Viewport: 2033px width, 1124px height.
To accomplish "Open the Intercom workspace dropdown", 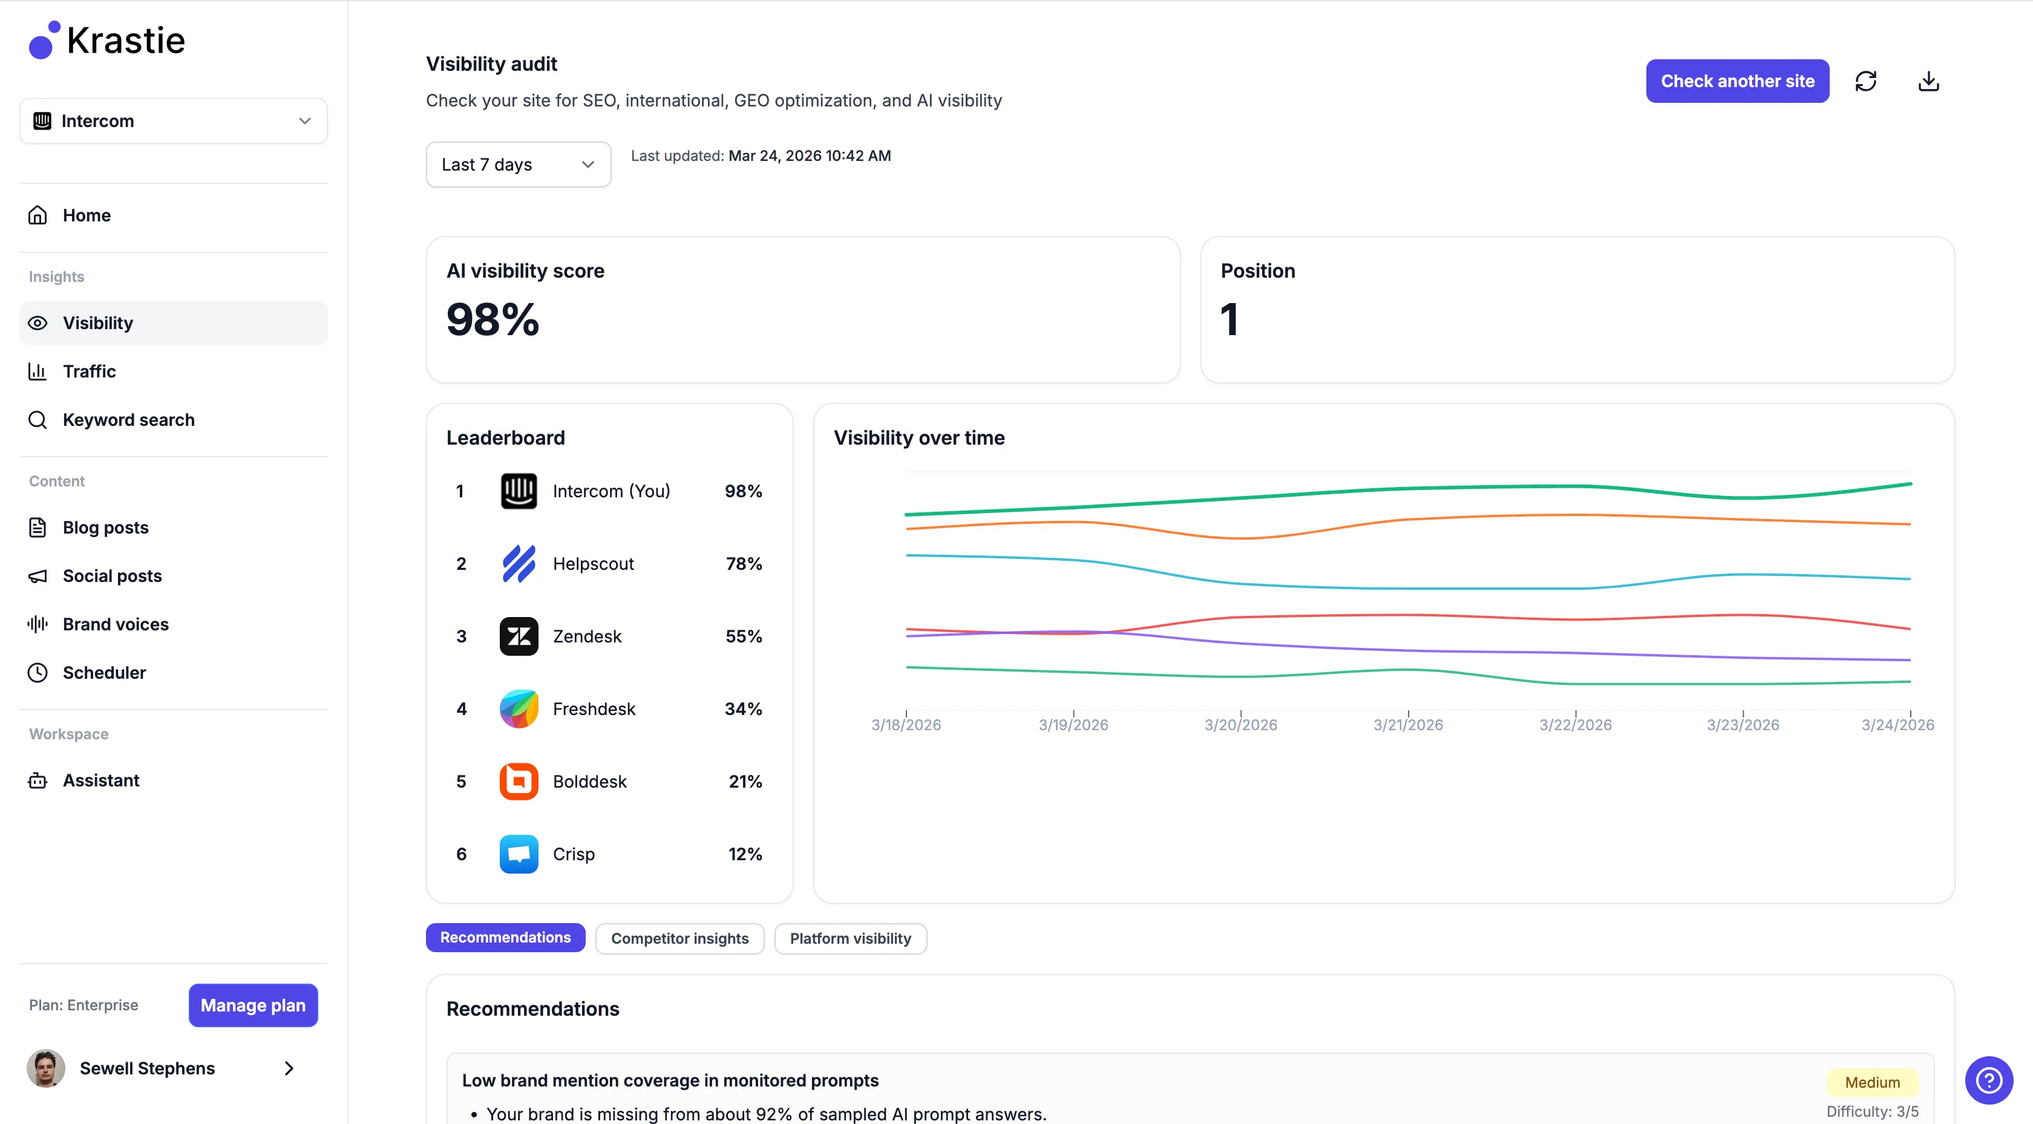I will [x=174, y=121].
